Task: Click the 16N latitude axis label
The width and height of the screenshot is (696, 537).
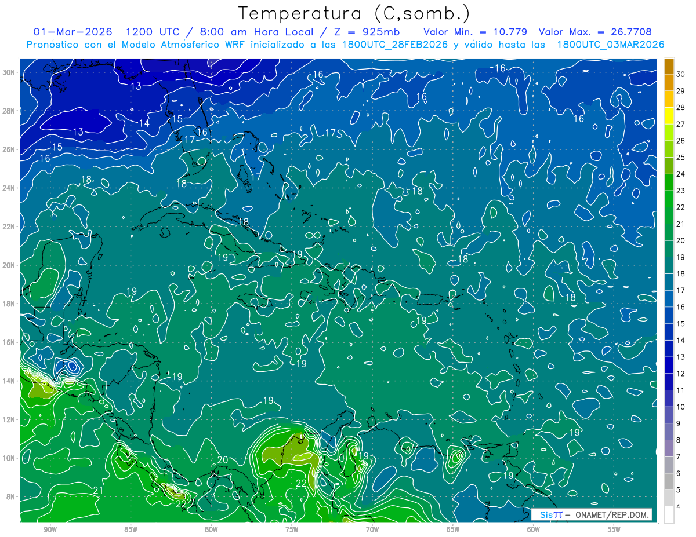Action: coord(10,342)
